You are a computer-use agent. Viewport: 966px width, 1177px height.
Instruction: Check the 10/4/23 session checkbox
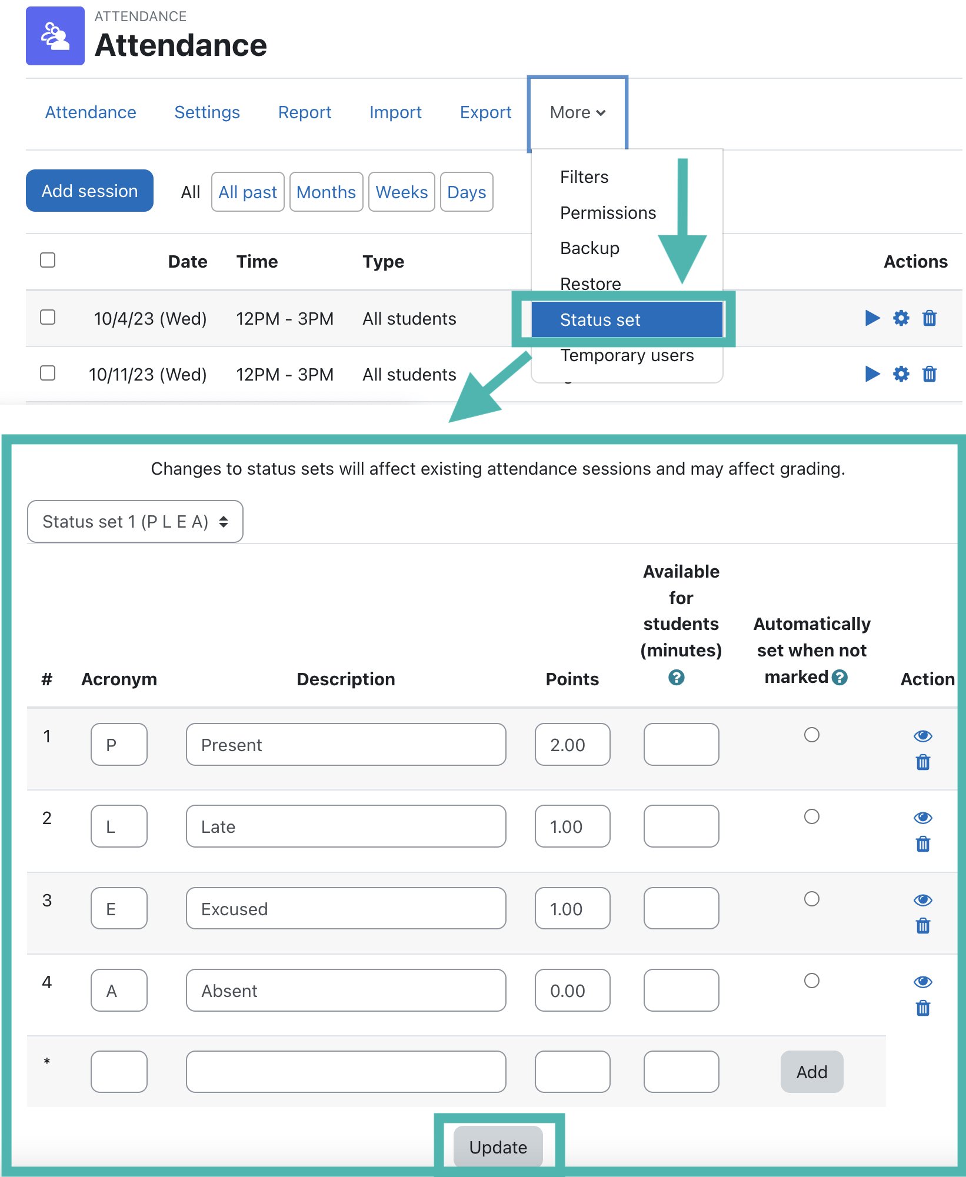[48, 317]
